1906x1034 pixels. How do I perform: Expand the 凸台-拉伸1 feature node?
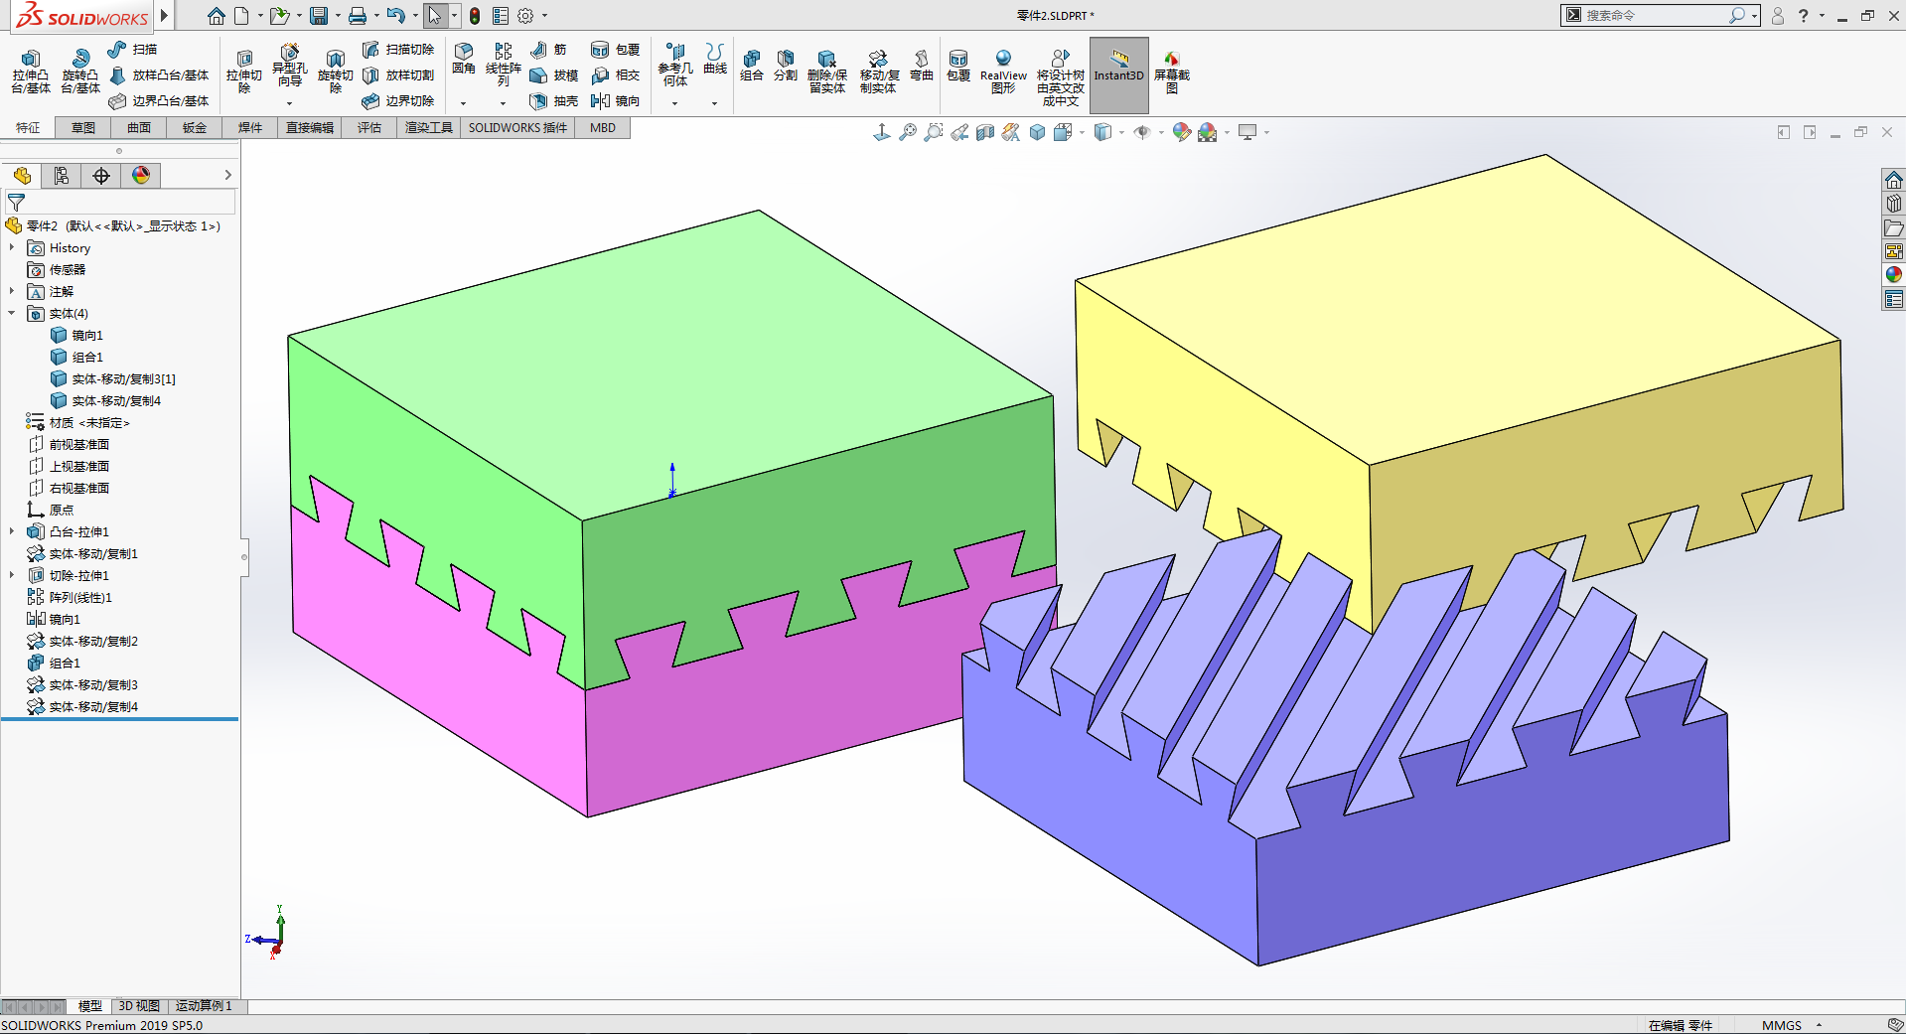12,531
